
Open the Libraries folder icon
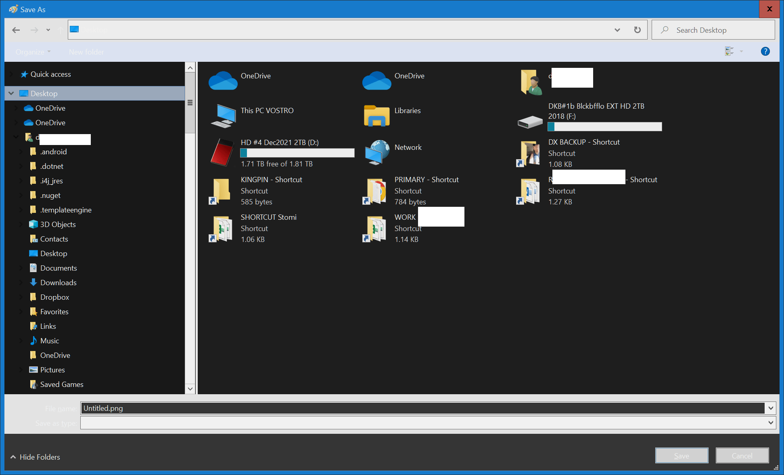click(376, 116)
